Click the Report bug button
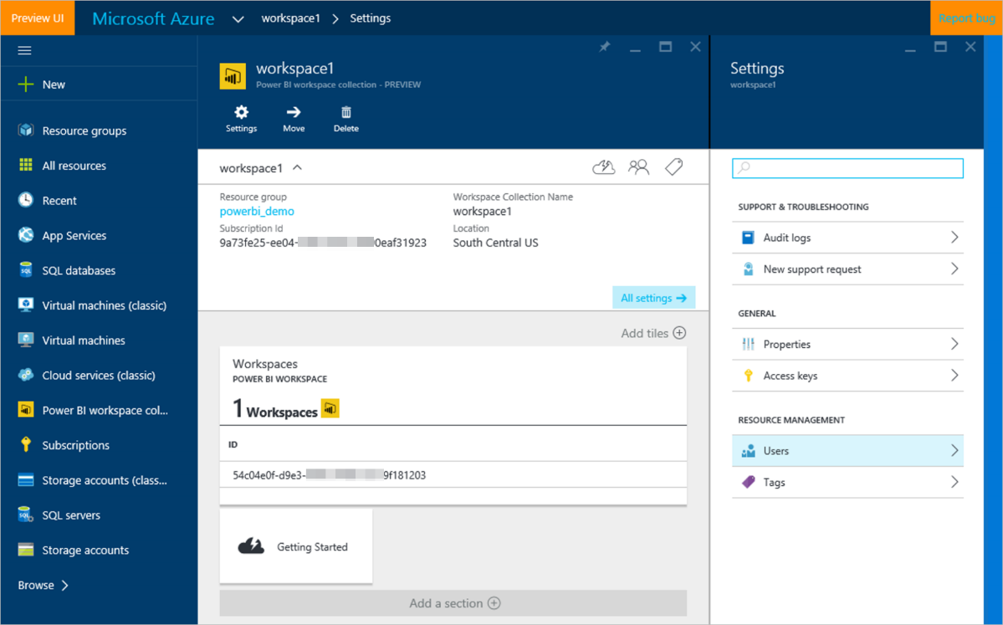This screenshot has width=1003, height=625. [x=966, y=18]
